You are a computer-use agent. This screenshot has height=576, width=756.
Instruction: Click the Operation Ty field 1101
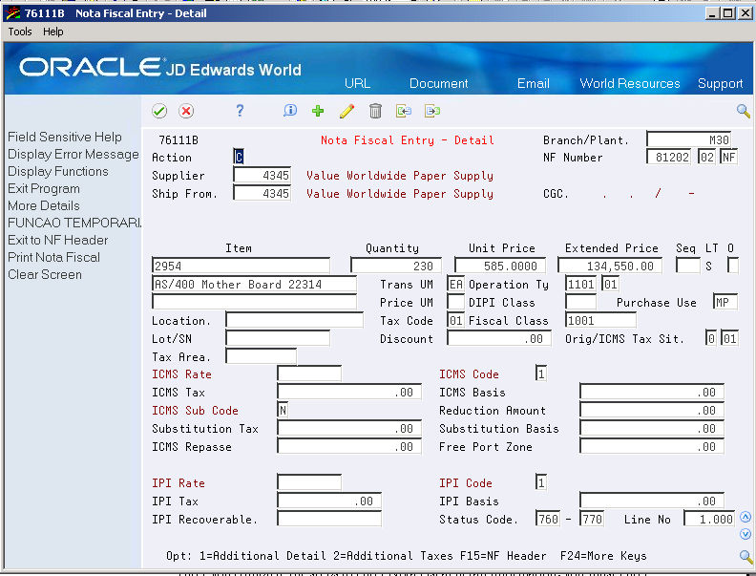580,284
